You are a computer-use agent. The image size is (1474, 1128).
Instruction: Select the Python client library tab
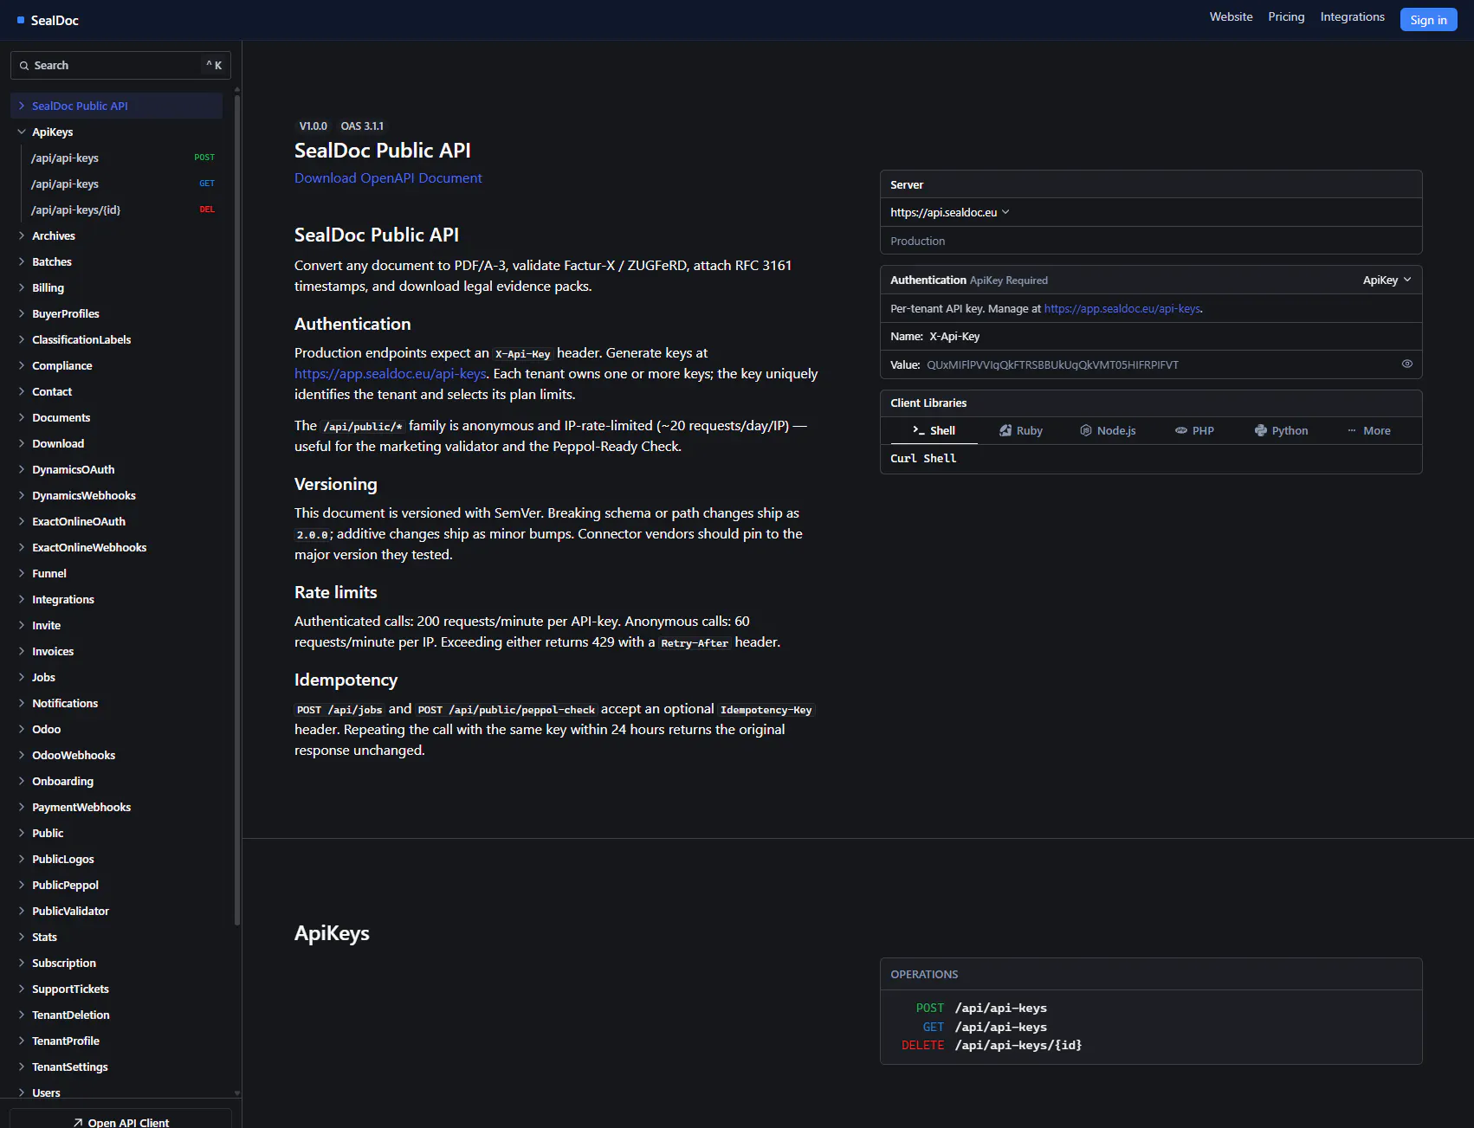(x=1281, y=430)
